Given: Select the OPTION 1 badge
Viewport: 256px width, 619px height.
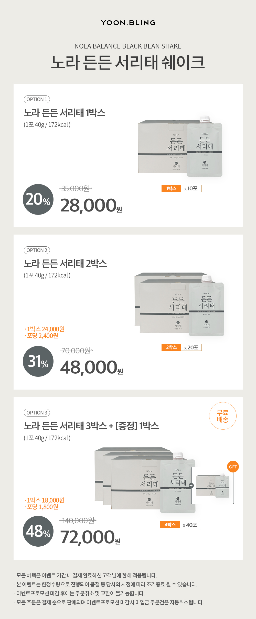Looking at the screenshot, I should tap(37, 99).
